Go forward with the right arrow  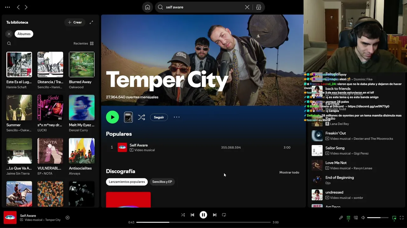coord(26,7)
